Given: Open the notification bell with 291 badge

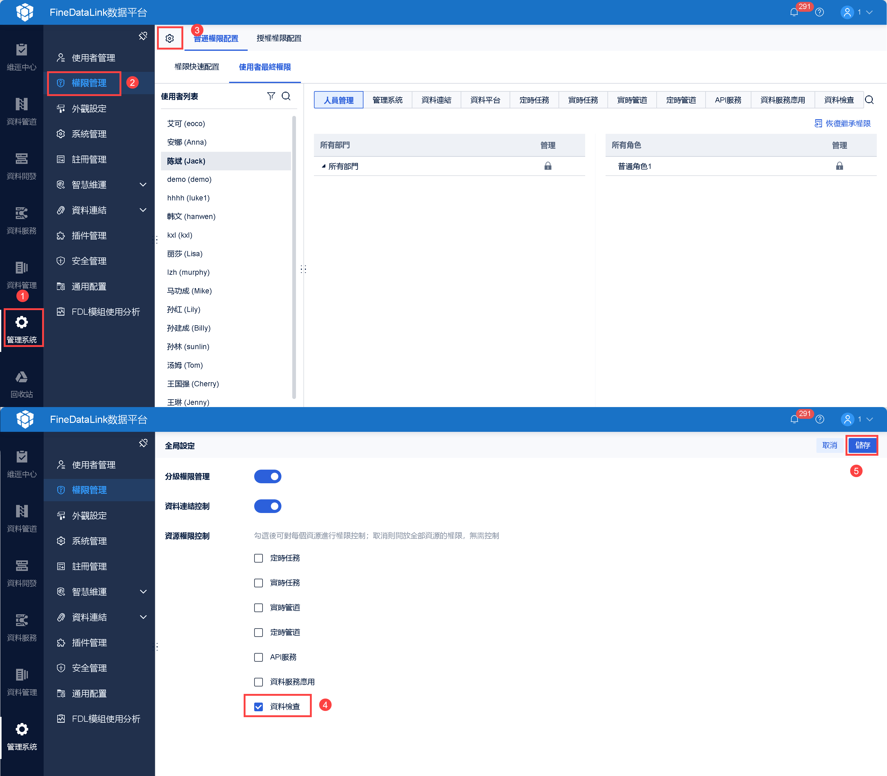Looking at the screenshot, I should pos(794,12).
